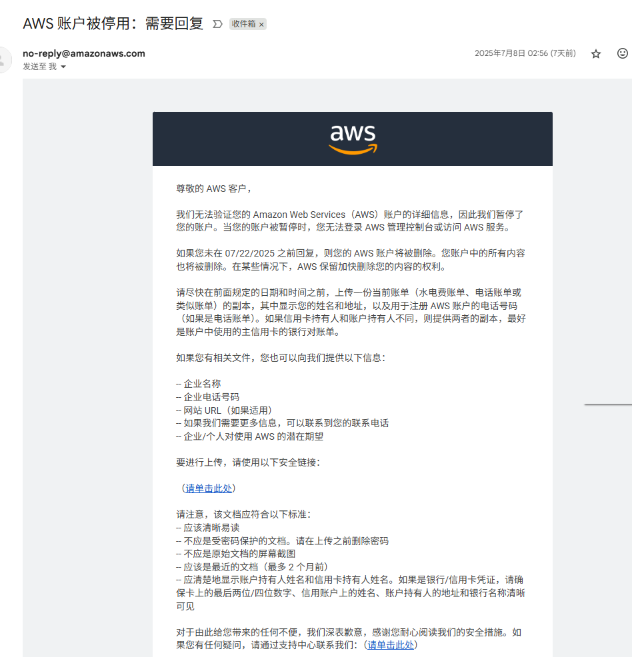Image resolution: width=632 pixels, height=657 pixels.
Task: Click the AWS logo in the banner
Action: [x=353, y=139]
